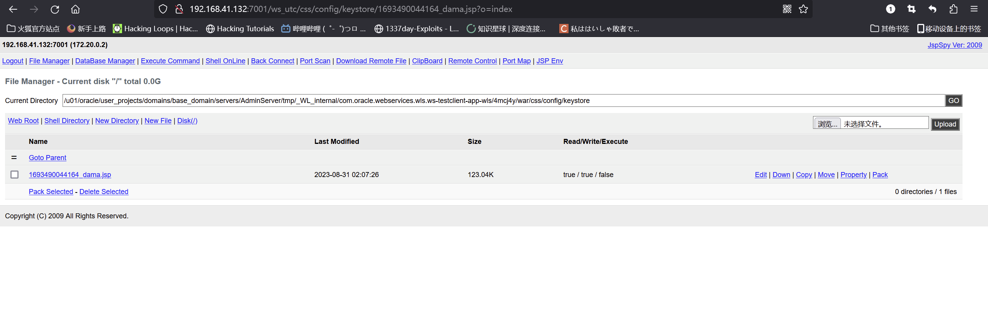988x319 pixels.
Task: Open the 移动设备上的书签 folder
Action: pos(949,29)
